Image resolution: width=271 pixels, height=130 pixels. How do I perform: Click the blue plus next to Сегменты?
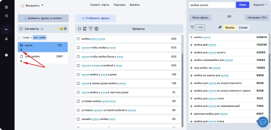pos(42,29)
